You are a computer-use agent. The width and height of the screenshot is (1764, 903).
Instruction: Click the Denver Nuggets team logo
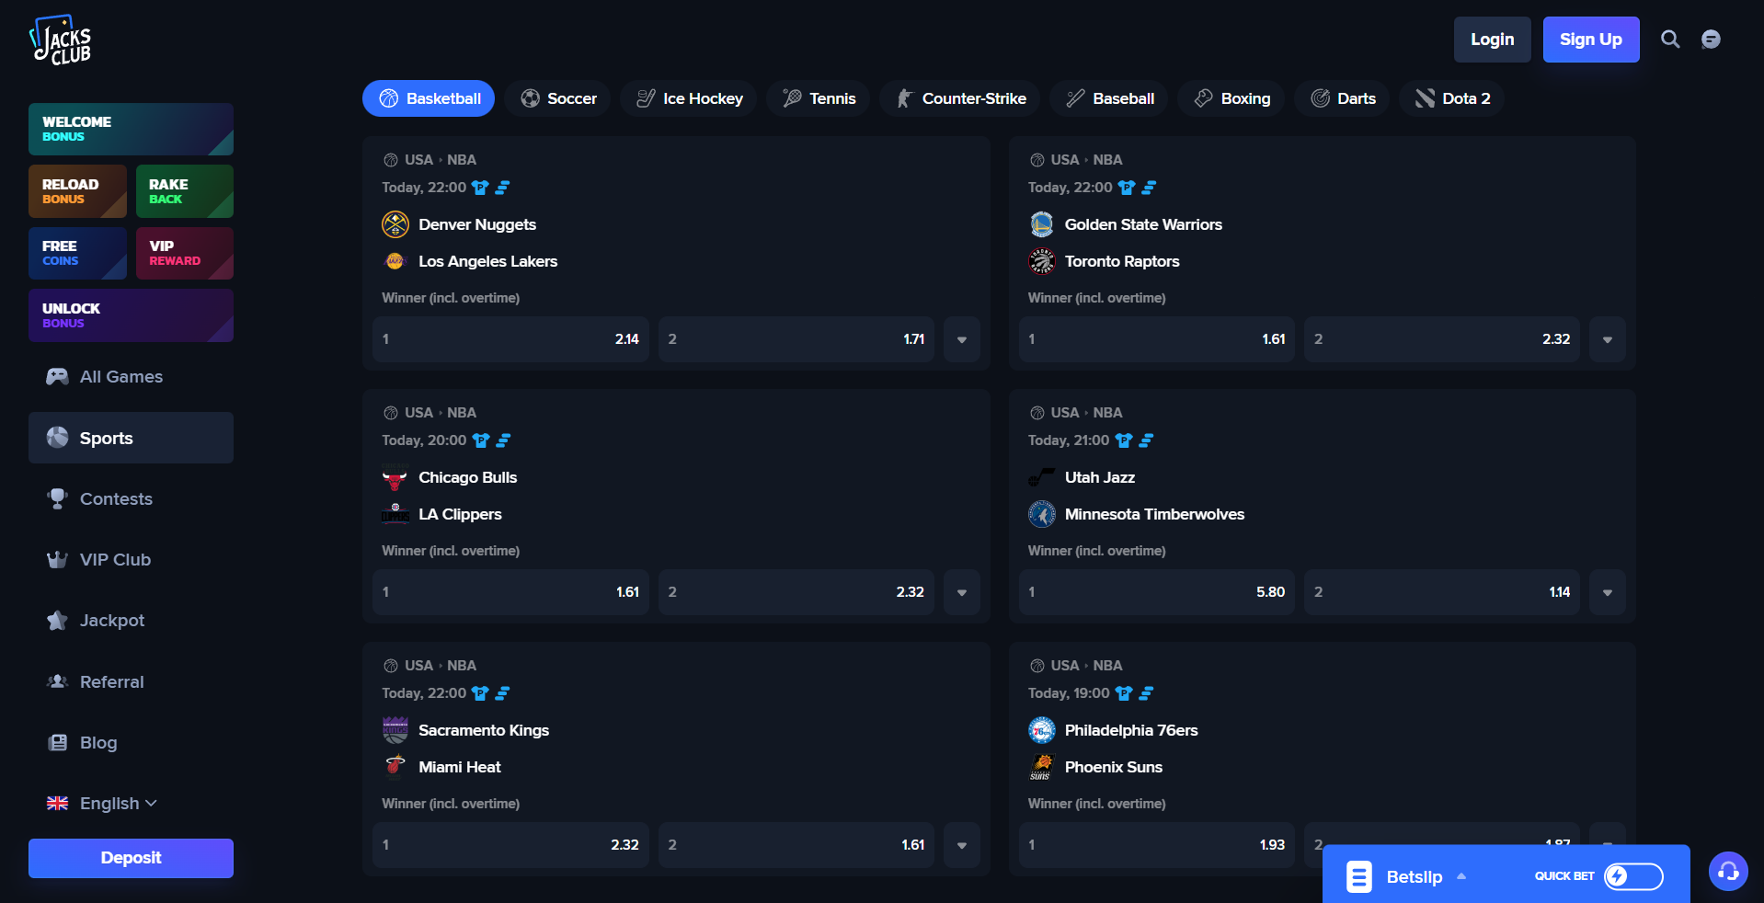coord(395,224)
